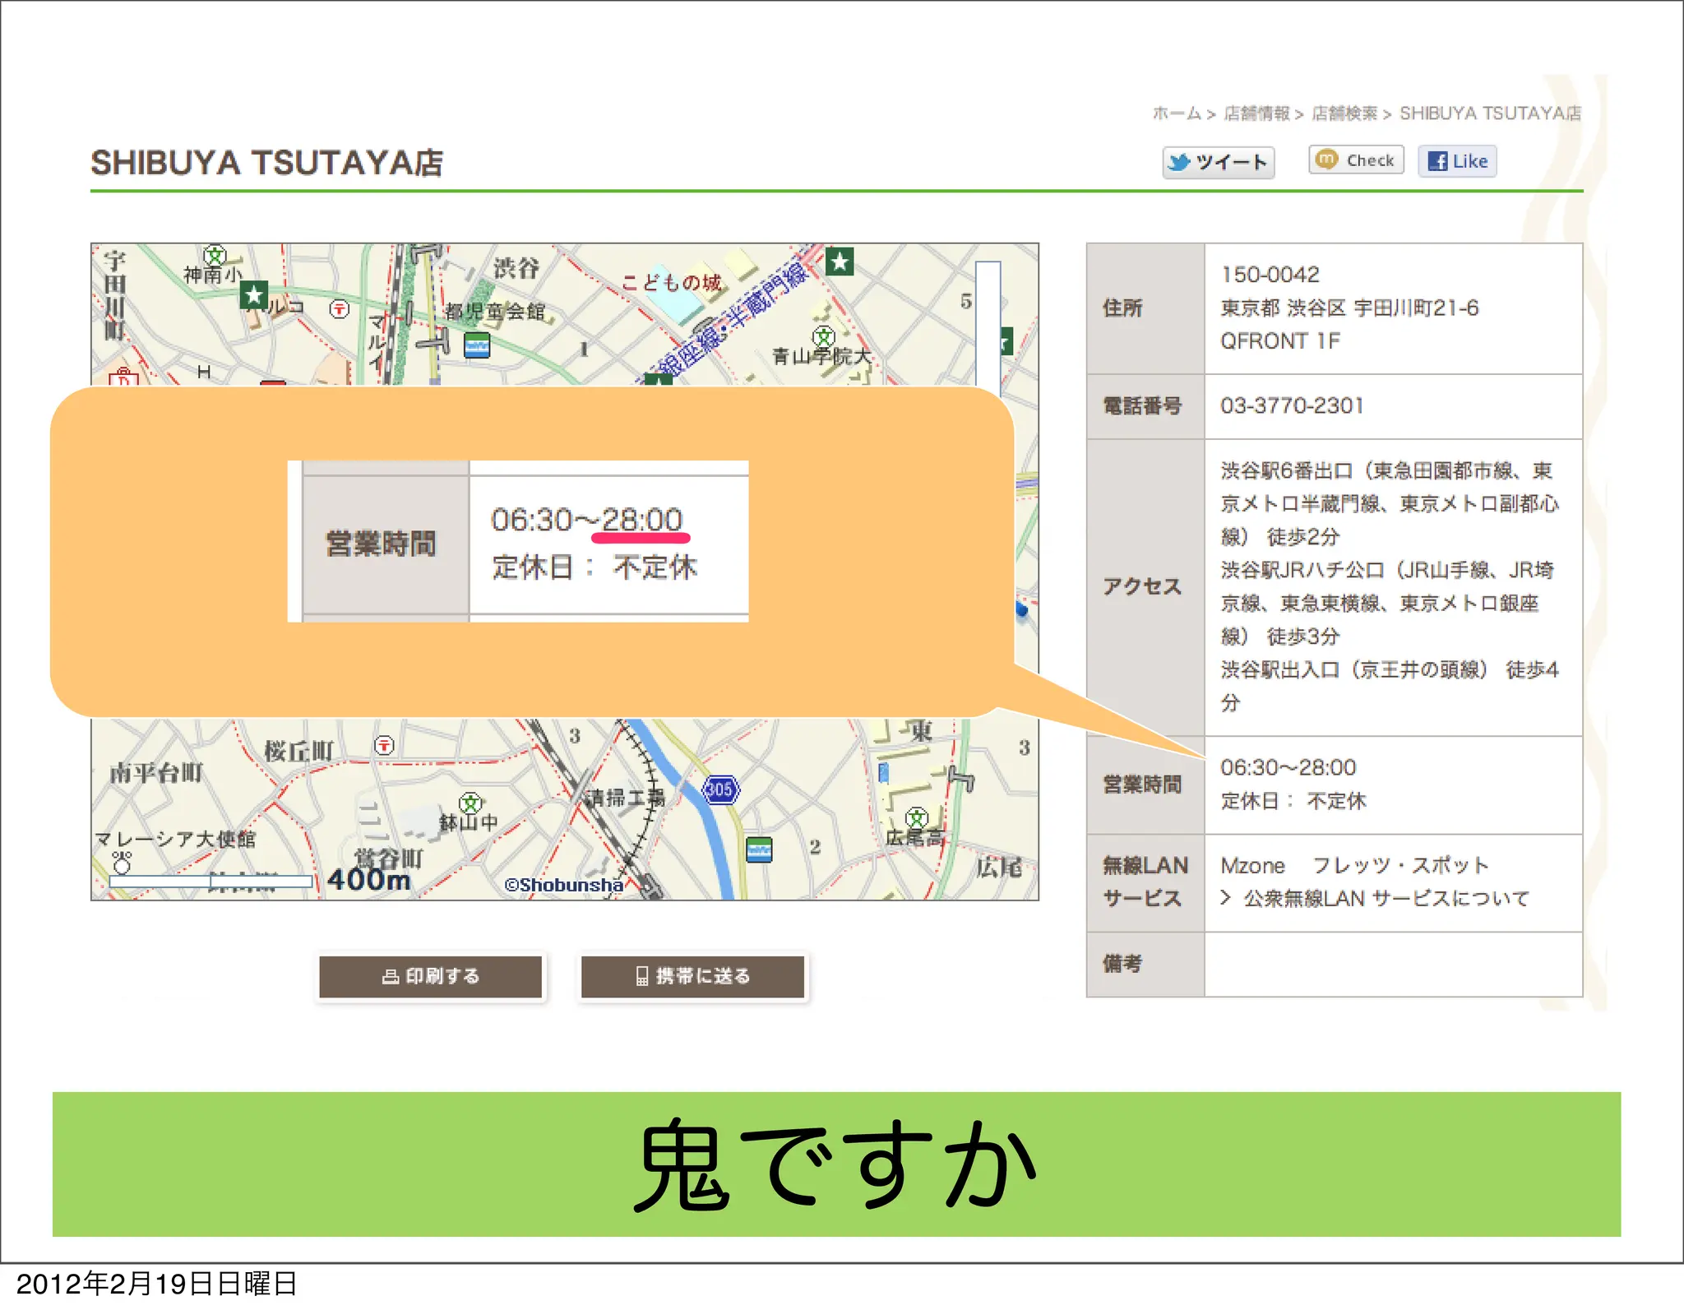The image size is (1684, 1310).
Task: Click the 携帯に送る button
Action: click(x=692, y=976)
